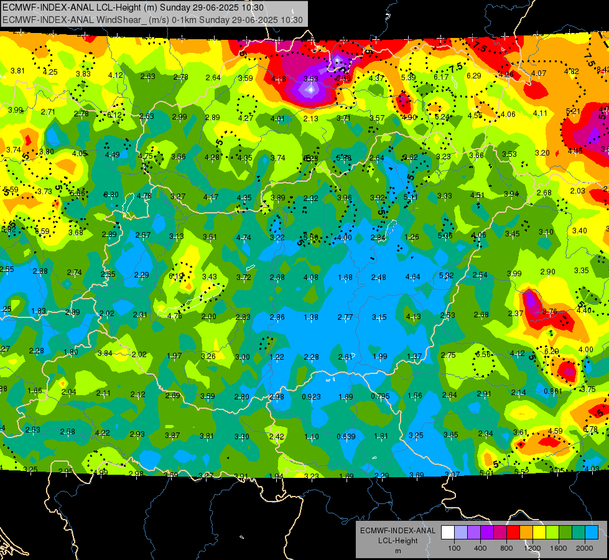
Task: Click the grid value '6.19'
Action: [x=176, y=276]
